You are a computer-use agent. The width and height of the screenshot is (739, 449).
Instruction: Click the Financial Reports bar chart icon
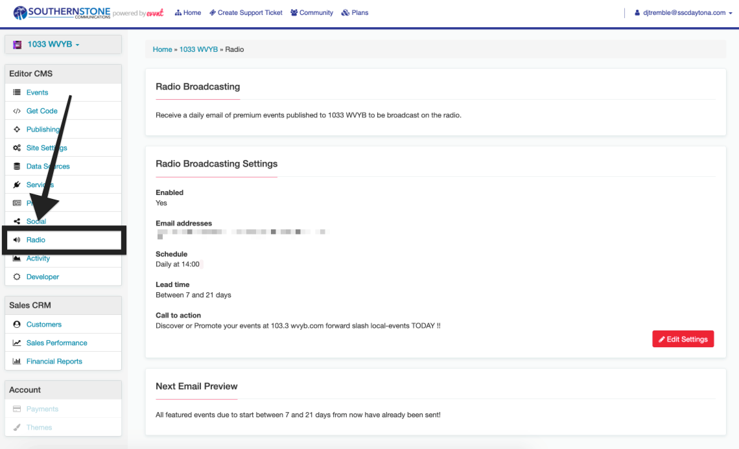tap(17, 362)
